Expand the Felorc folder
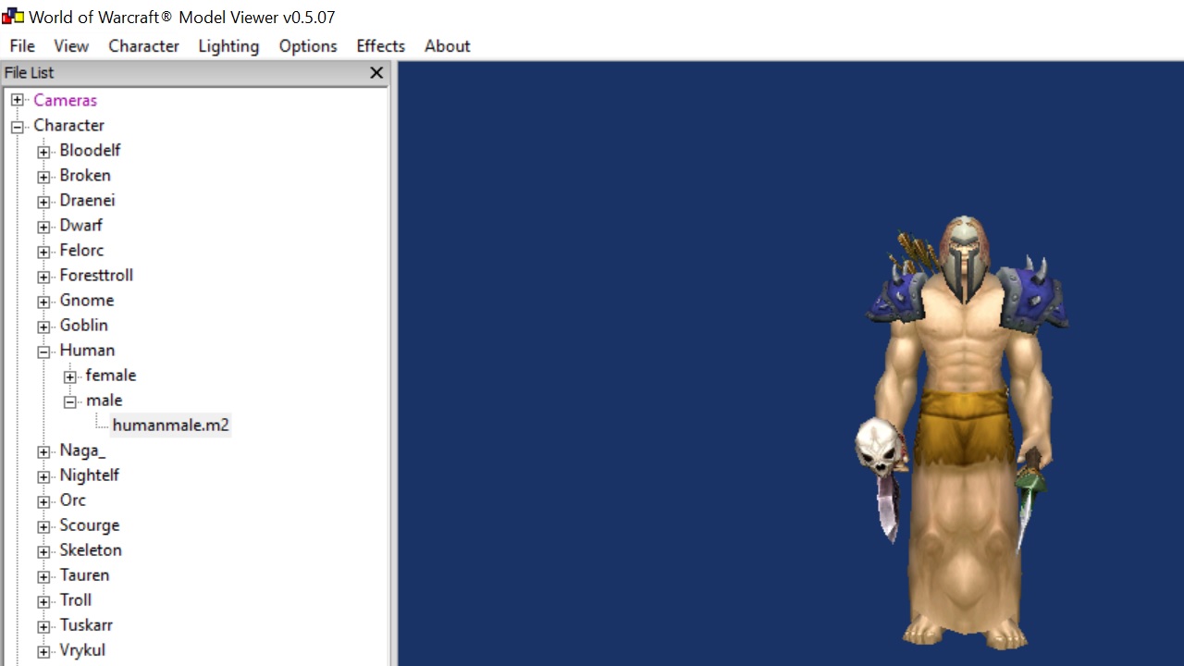This screenshot has width=1184, height=666. (43, 251)
